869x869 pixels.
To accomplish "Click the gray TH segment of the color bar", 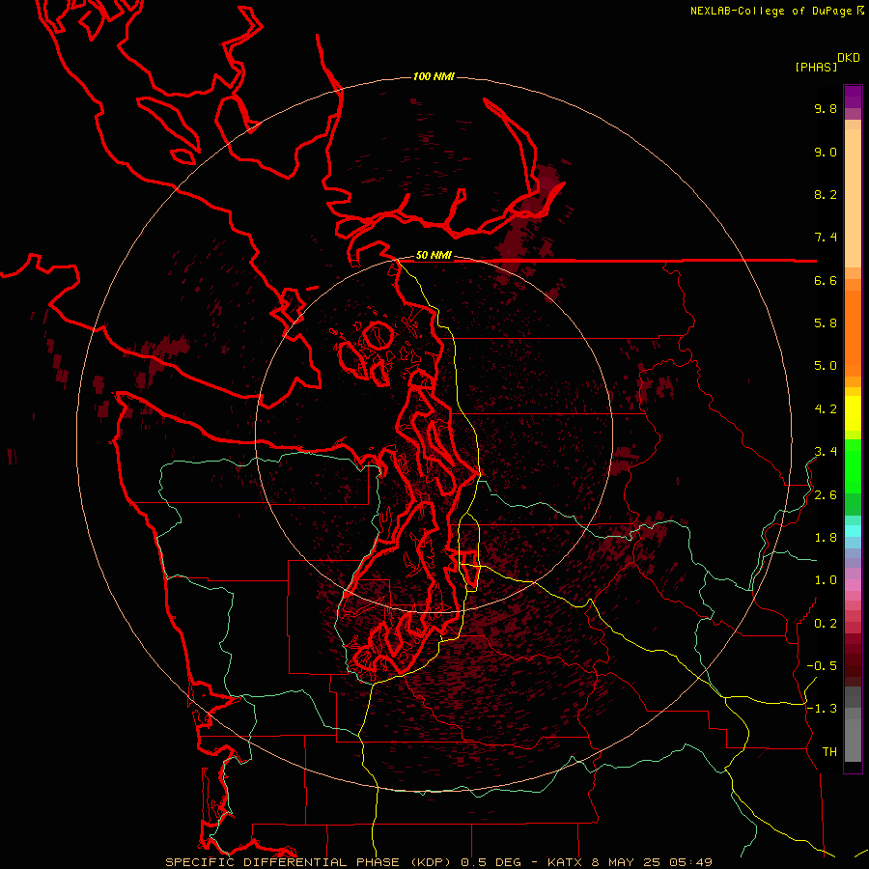I will click(x=853, y=740).
